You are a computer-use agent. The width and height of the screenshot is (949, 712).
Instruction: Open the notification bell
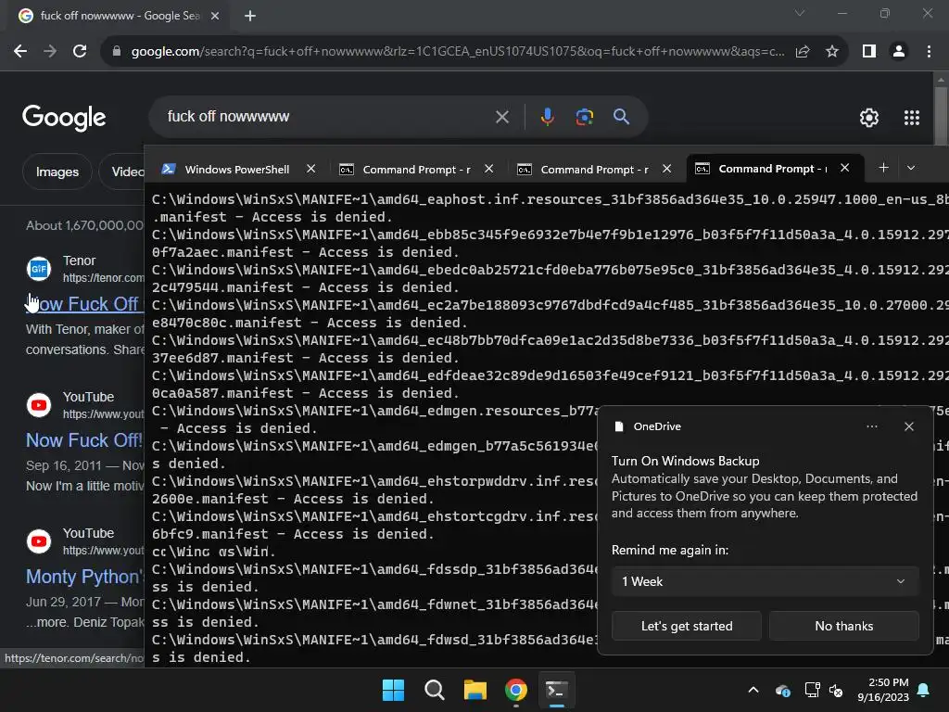[x=924, y=690]
